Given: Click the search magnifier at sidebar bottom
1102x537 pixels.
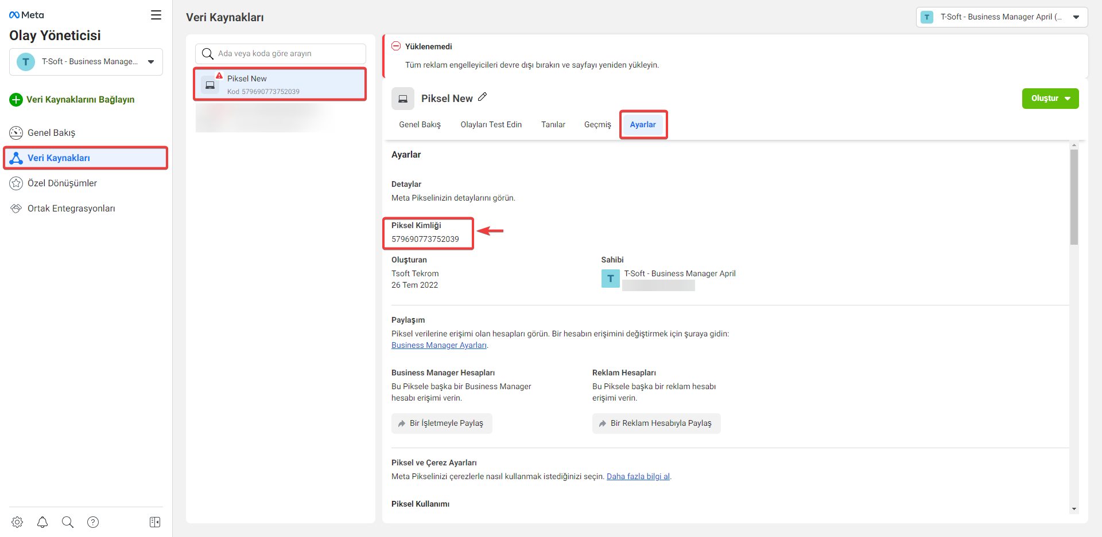Looking at the screenshot, I should (x=68, y=522).
